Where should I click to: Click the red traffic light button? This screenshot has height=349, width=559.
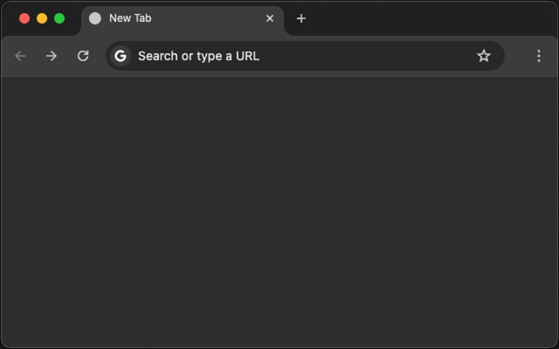point(24,18)
